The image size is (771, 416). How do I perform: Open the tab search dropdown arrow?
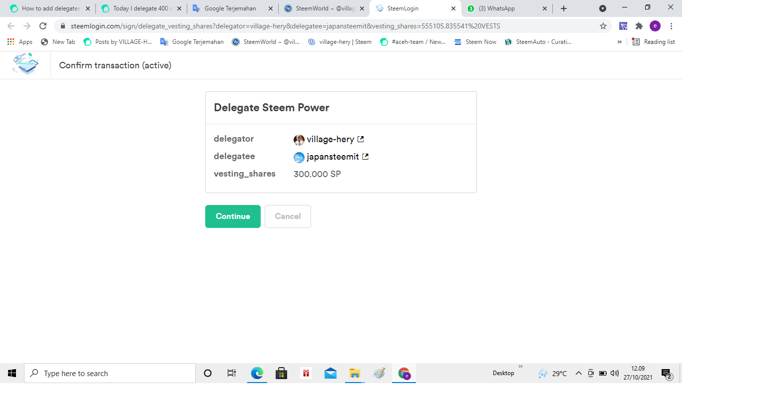click(603, 8)
